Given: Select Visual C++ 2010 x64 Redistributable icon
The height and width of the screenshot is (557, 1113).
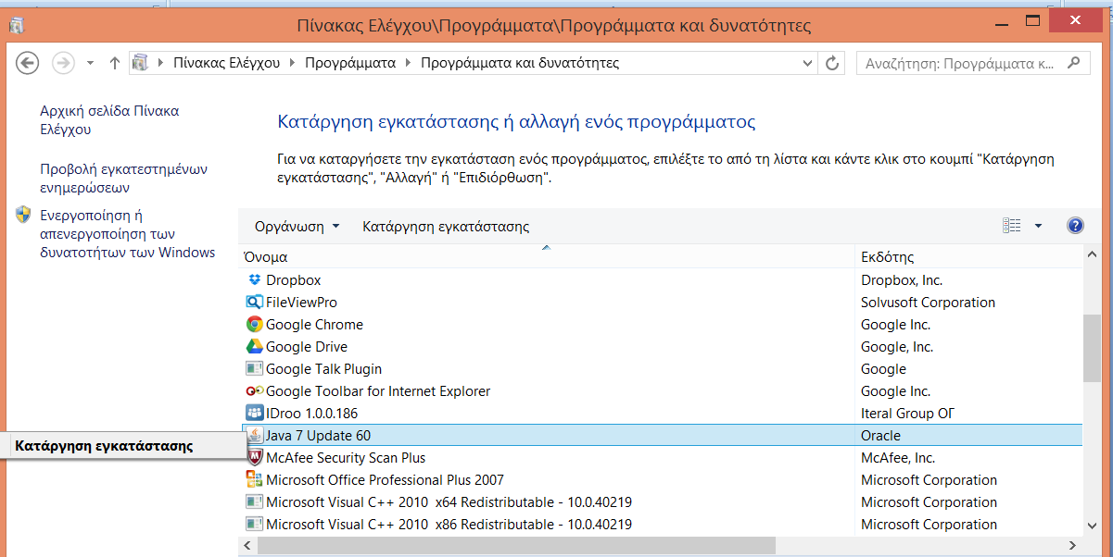Looking at the screenshot, I should (x=254, y=501).
